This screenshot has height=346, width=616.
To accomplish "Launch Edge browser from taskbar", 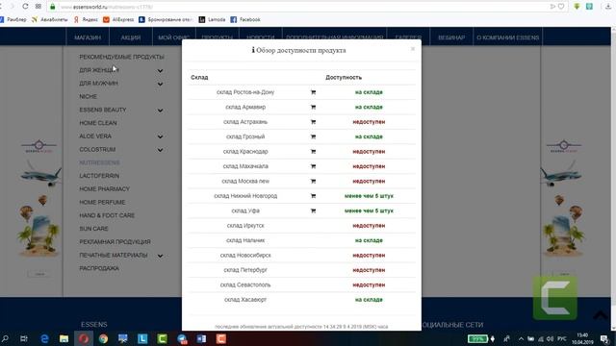I will point(44,338).
